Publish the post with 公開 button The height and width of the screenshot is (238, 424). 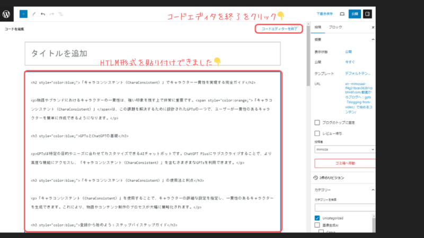coord(355,14)
